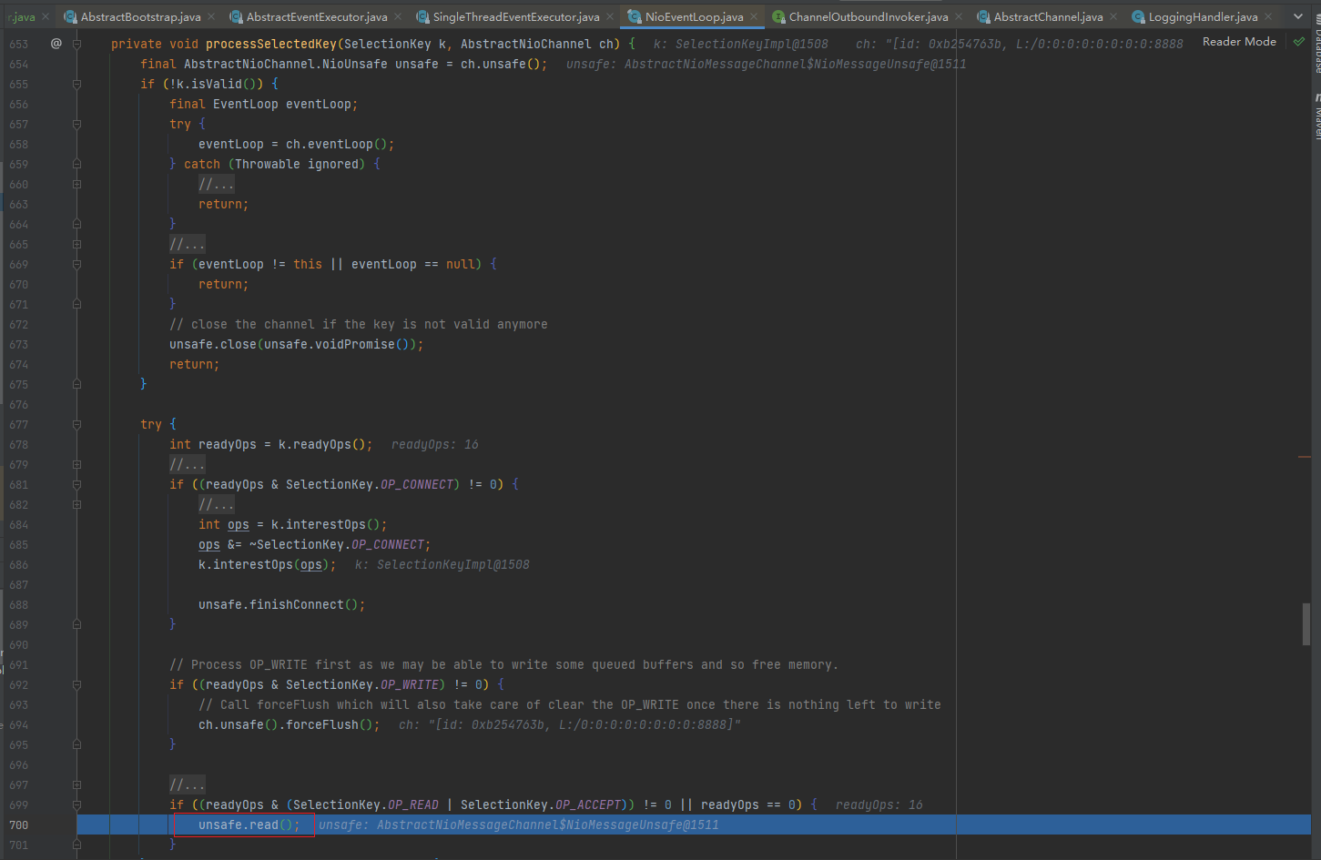Click 'ch.unsafe().forceFlush();' call
Image resolution: width=1321 pixels, height=860 pixels.
(290, 724)
